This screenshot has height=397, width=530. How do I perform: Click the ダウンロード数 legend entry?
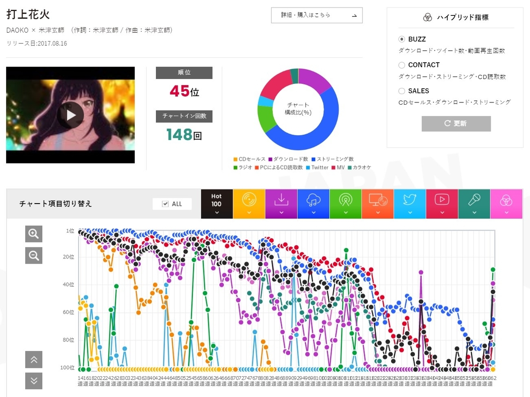(x=289, y=159)
